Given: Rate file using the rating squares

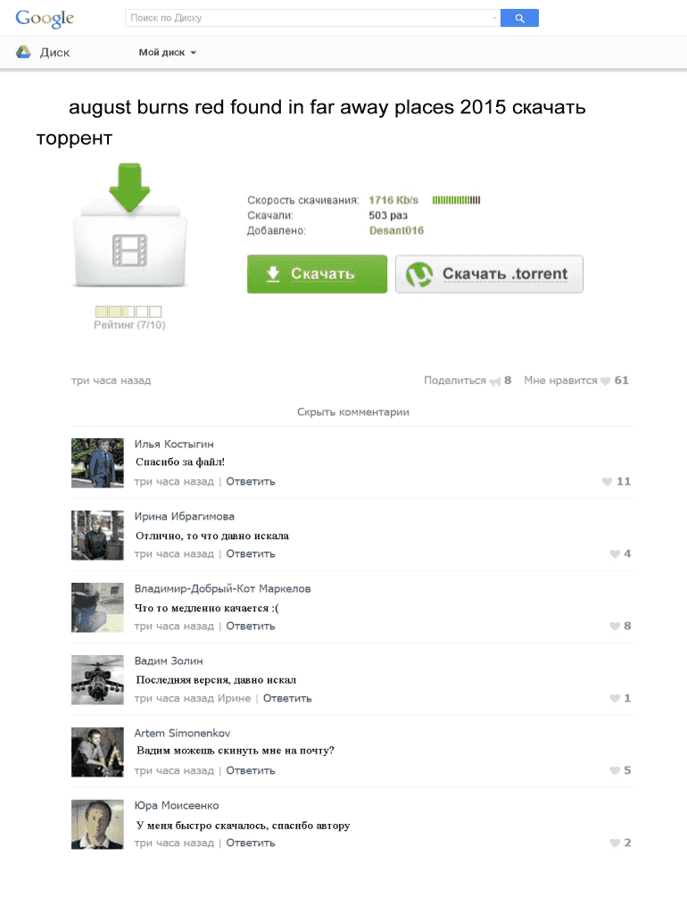Looking at the screenshot, I should point(128,312).
